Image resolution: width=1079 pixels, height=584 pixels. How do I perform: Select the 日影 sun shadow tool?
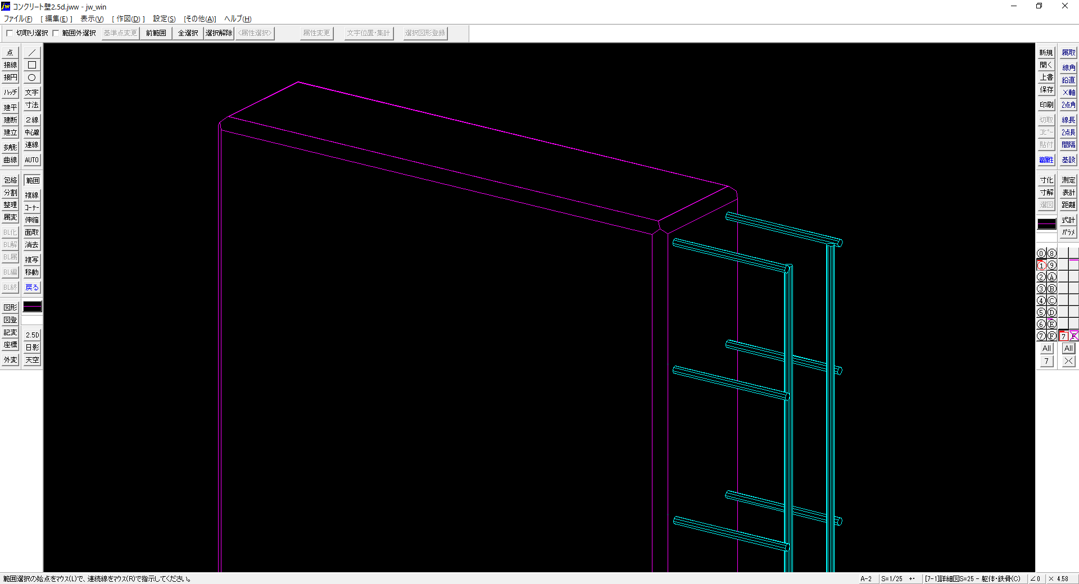coord(32,348)
